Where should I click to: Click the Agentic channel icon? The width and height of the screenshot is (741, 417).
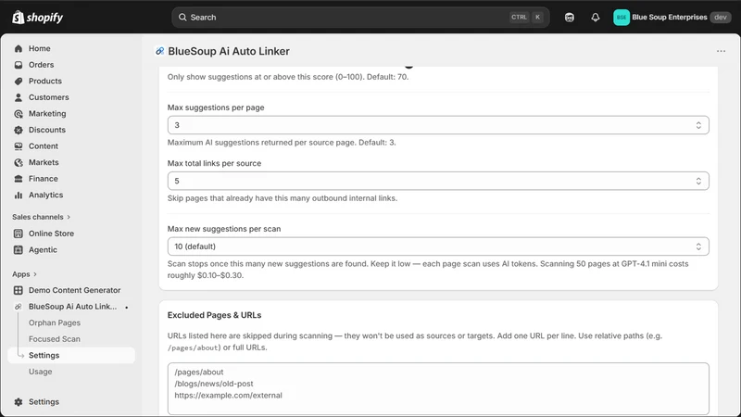point(19,250)
